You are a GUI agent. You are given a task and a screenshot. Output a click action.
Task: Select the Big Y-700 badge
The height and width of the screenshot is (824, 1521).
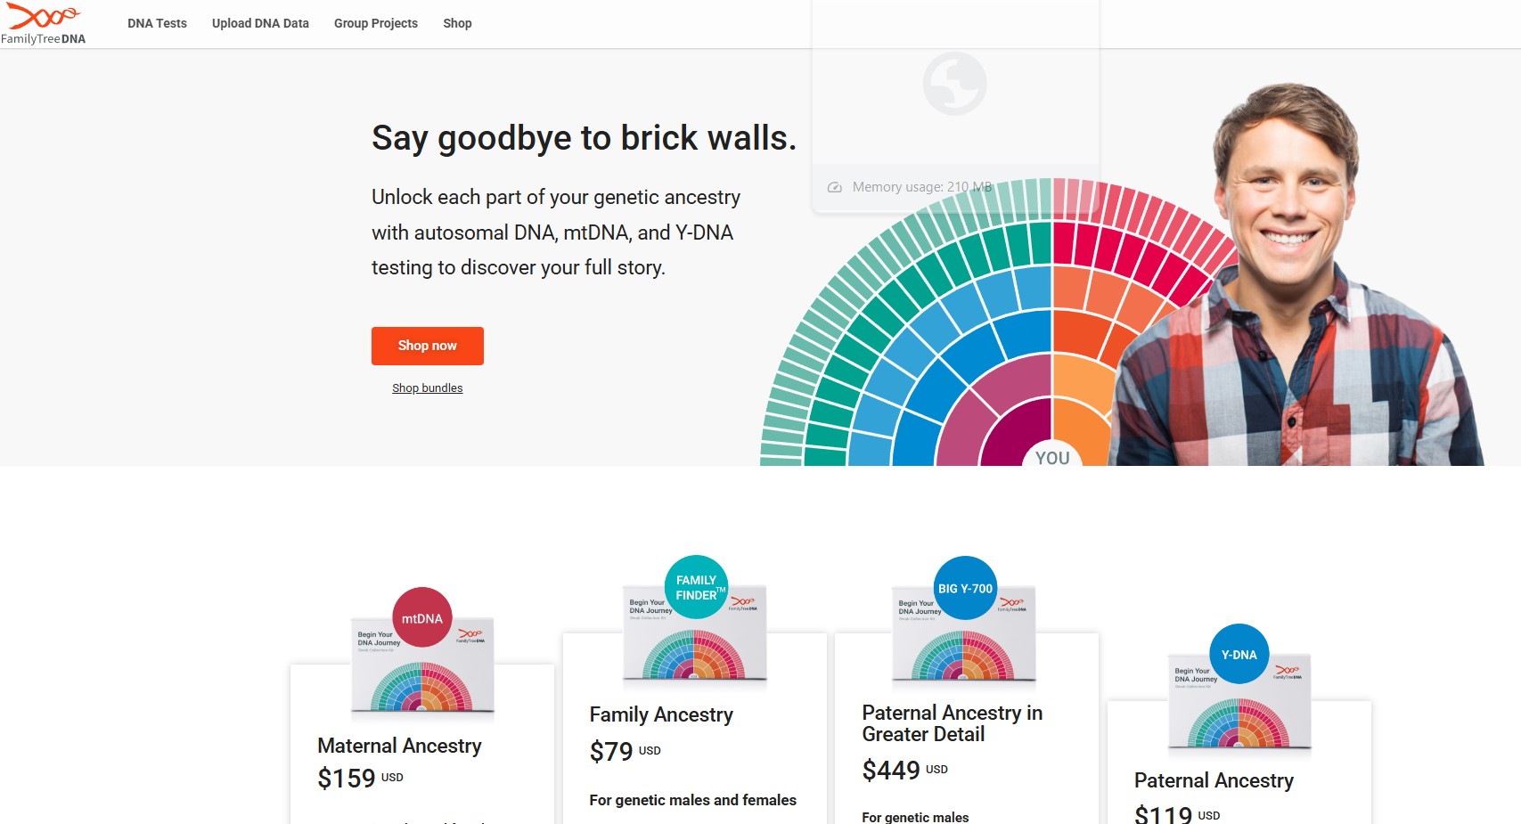point(964,588)
